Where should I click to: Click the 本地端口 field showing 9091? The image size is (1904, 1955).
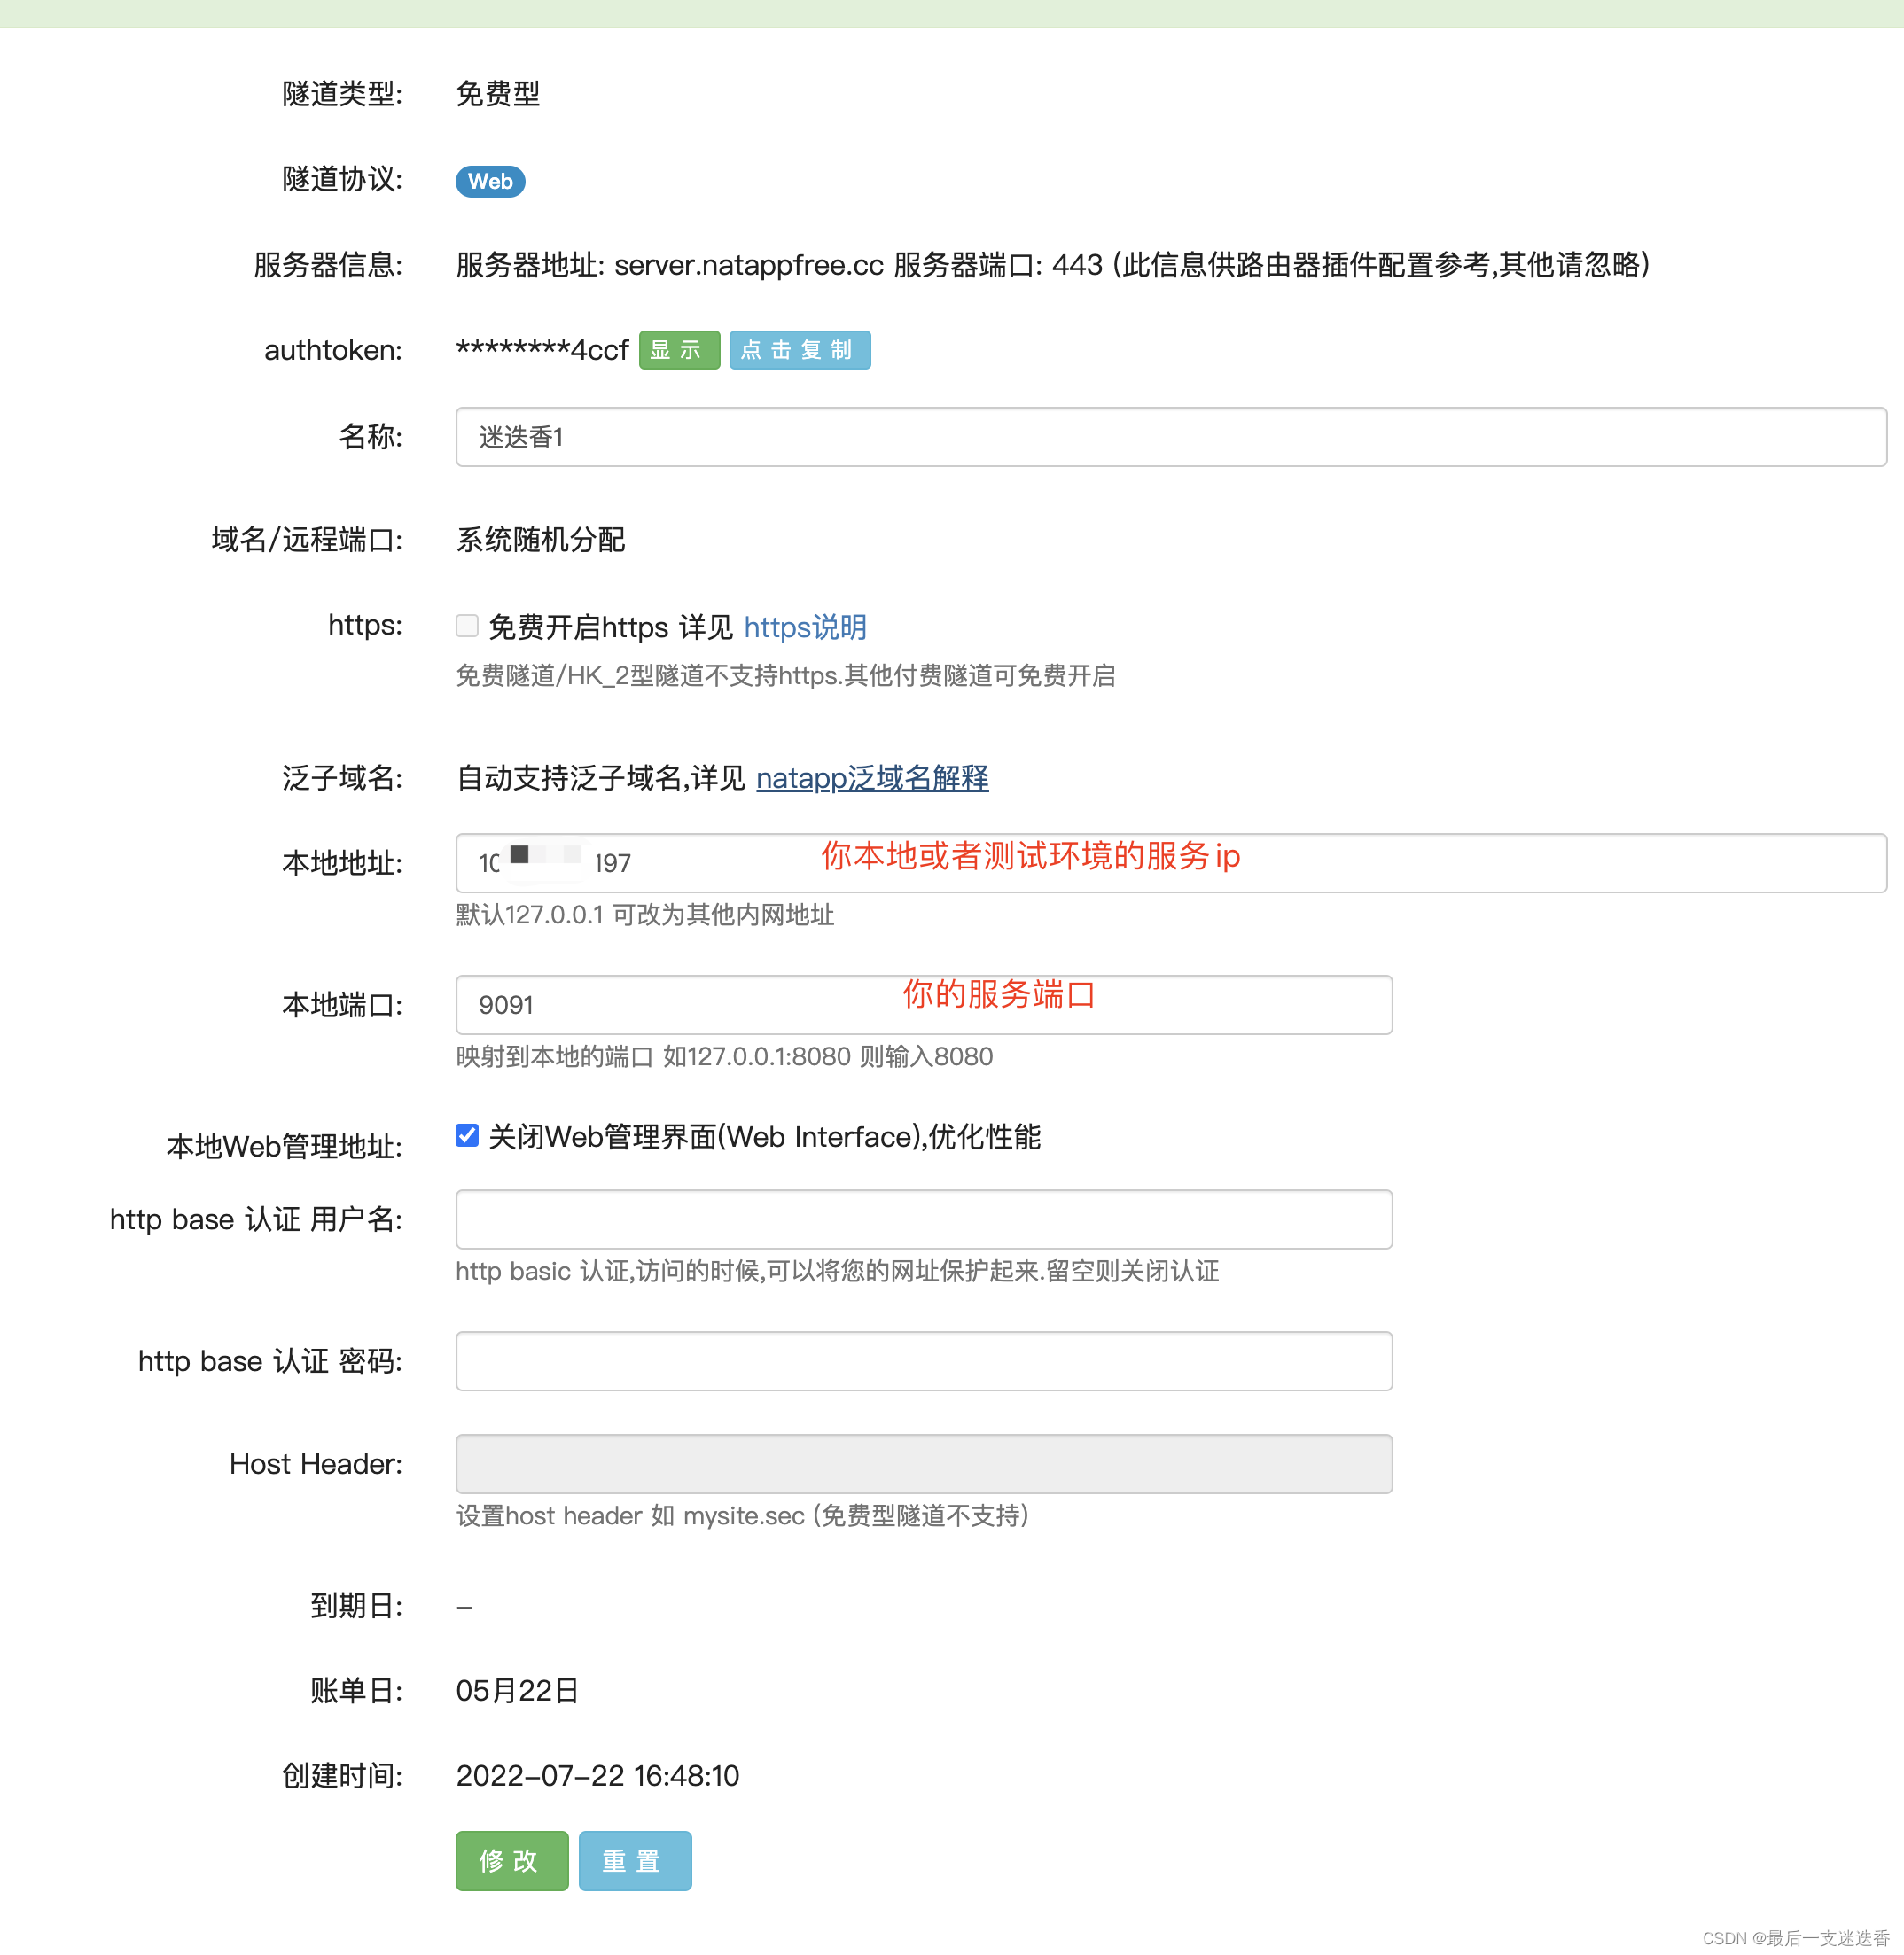click(923, 1005)
